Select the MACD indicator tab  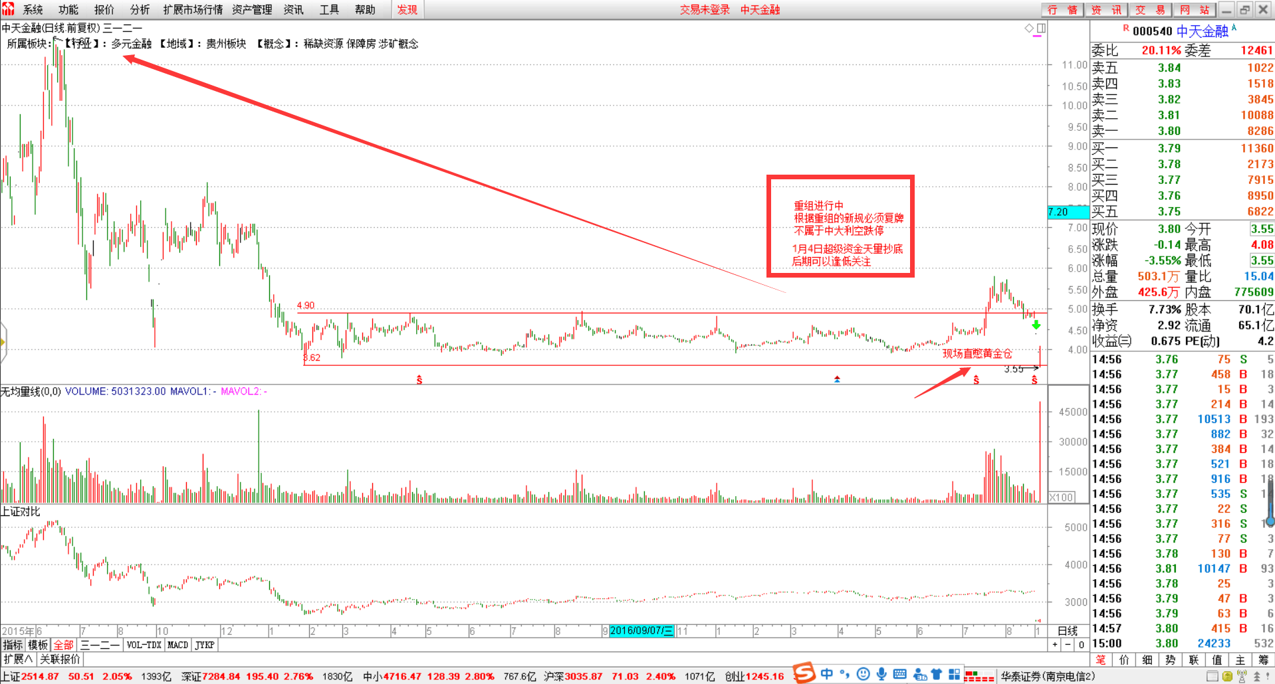click(177, 645)
